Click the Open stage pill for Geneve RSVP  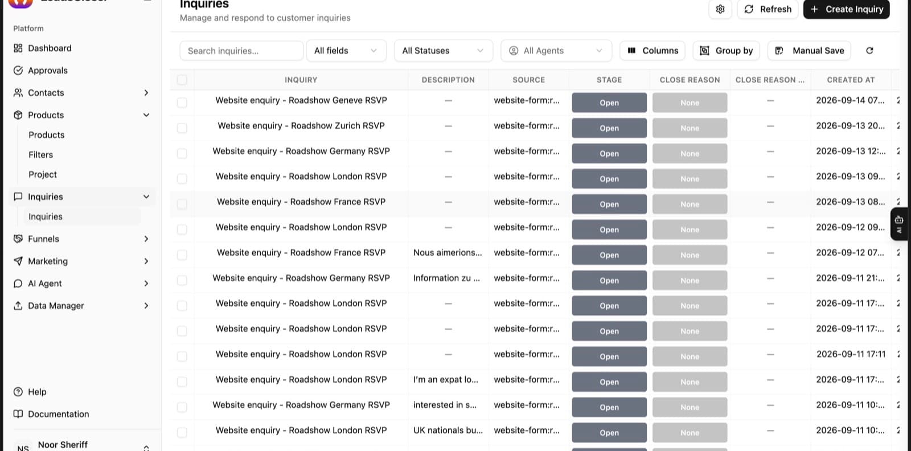(609, 102)
